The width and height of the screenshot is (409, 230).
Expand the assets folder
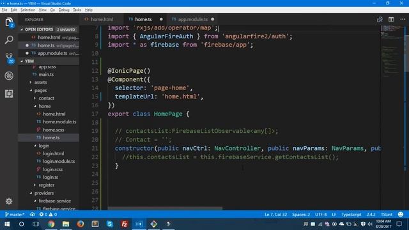(x=40, y=82)
